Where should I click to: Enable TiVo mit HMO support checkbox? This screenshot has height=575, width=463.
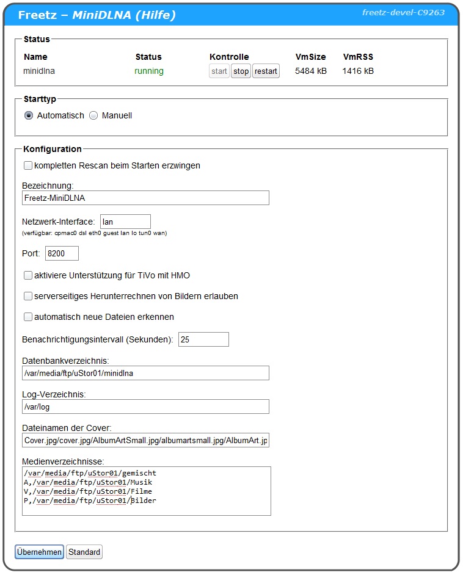click(28, 275)
